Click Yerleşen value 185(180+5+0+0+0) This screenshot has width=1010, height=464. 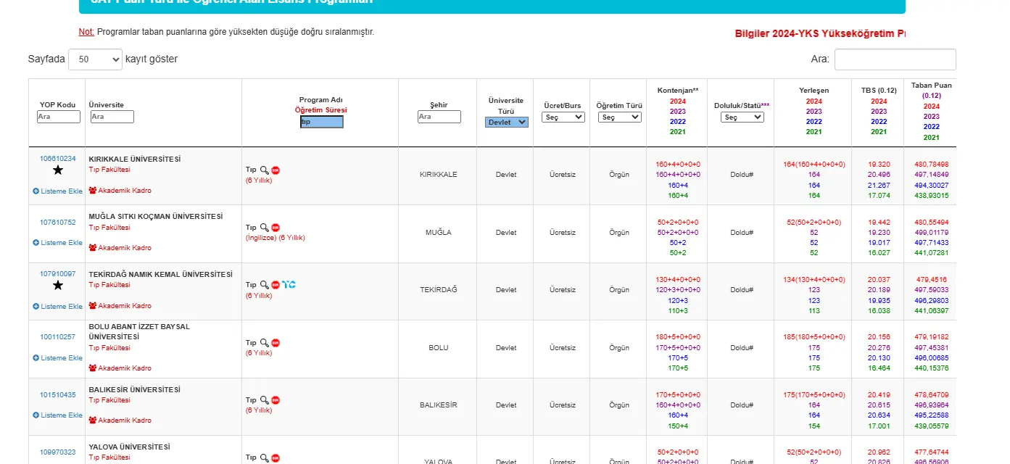(x=814, y=337)
